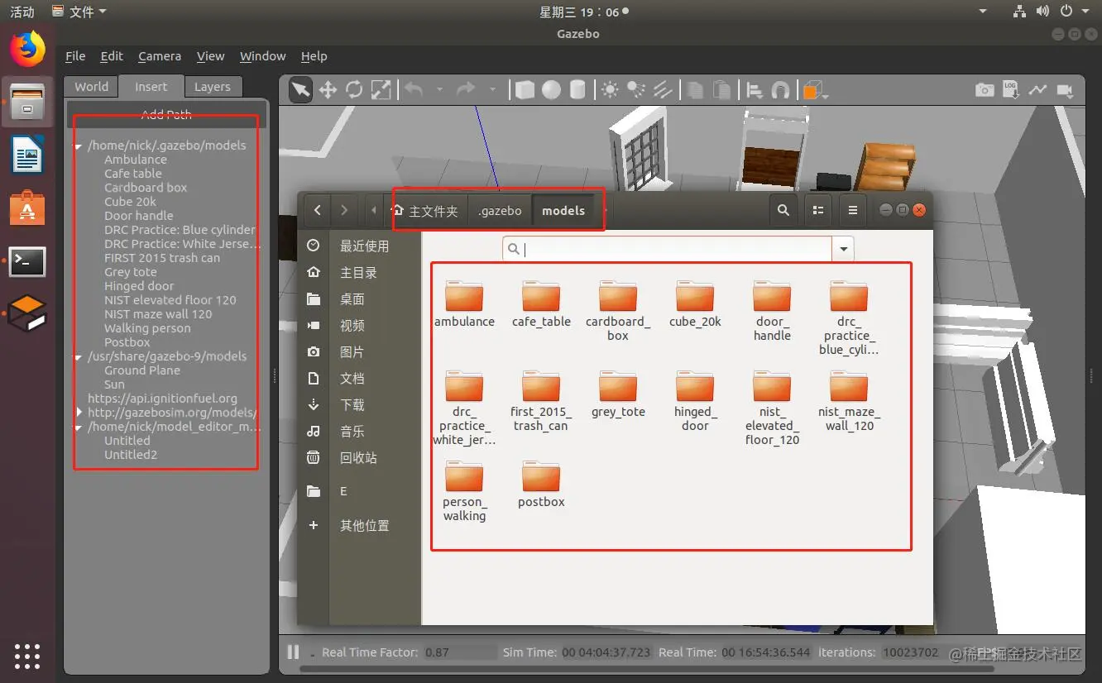
Task: Click the models path breadcrumb
Action: (563, 211)
